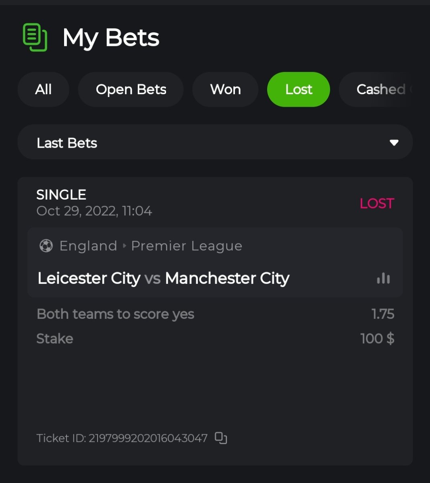Image resolution: width=430 pixels, height=483 pixels.
Task: Click the England country breadcrumb
Action: pos(88,246)
